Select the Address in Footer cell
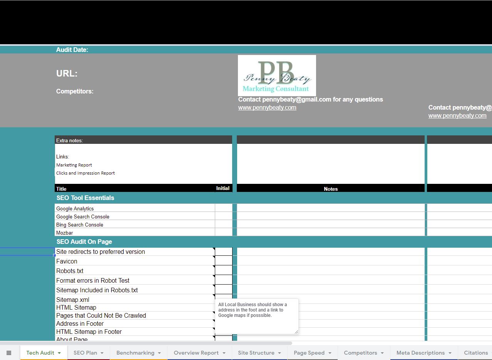Image resolution: width=492 pixels, height=360 pixels. [x=135, y=323]
